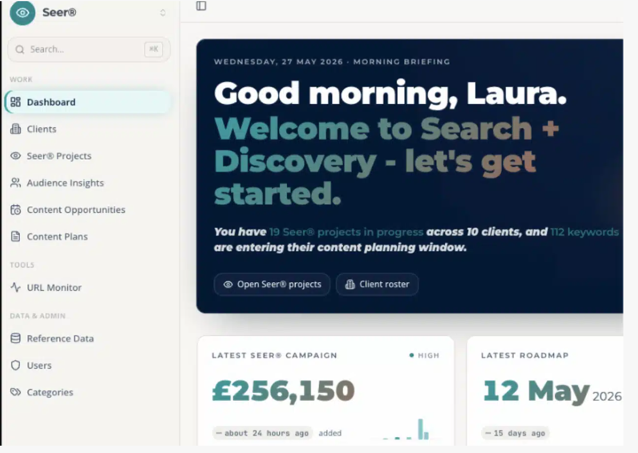Follow the 112 keywords link
Viewport: 638px width, 453px height.
pos(585,232)
